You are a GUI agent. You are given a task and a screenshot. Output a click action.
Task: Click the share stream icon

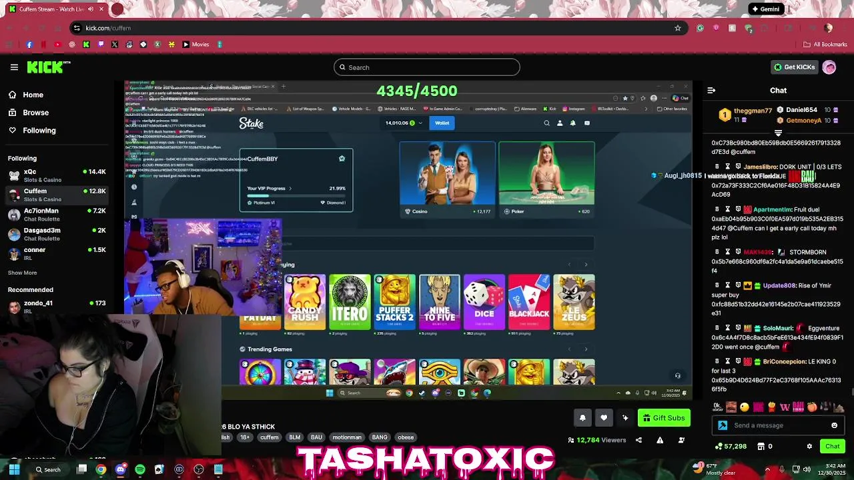coord(638,440)
